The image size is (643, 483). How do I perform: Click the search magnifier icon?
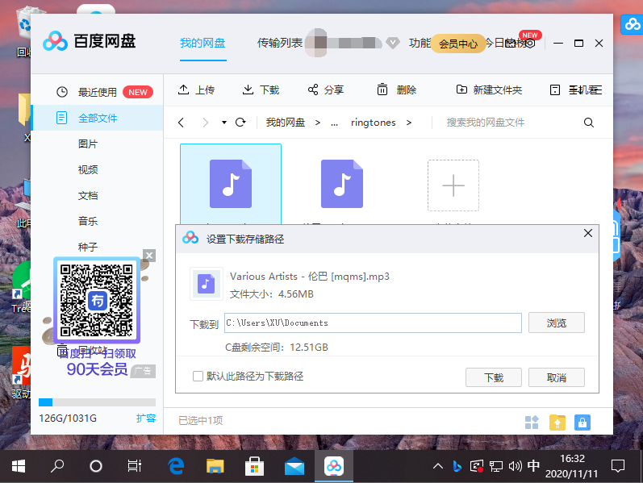[588, 123]
